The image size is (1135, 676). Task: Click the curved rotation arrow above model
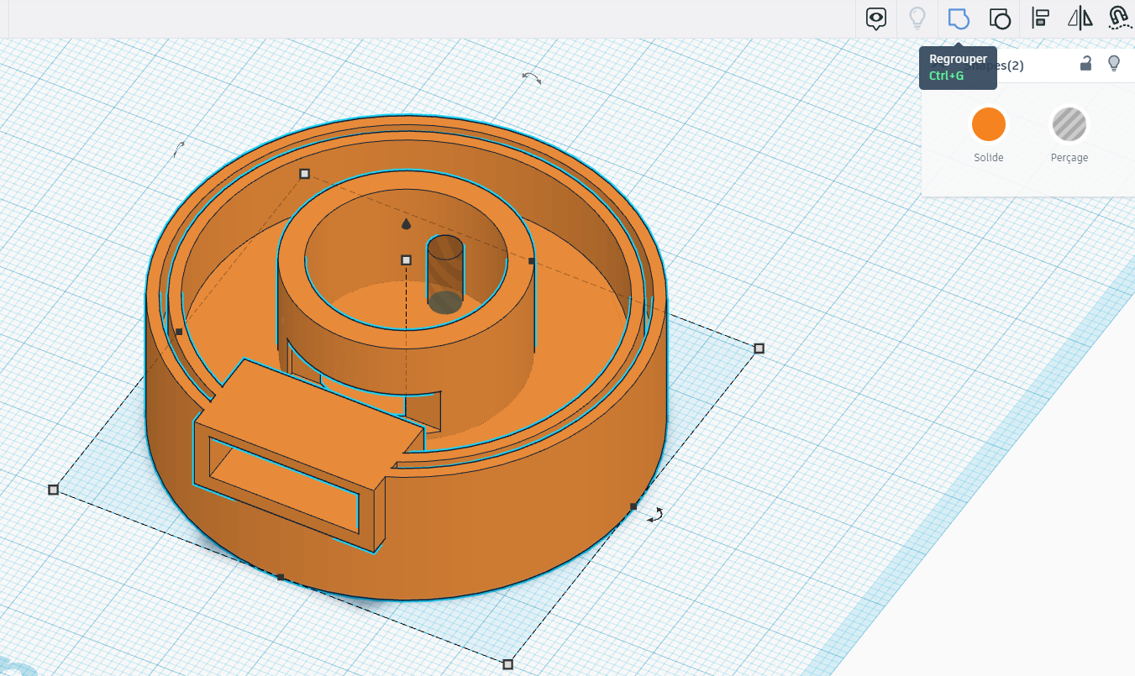(531, 78)
